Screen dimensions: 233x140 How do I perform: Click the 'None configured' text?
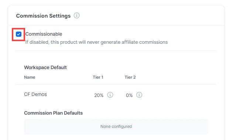click(116, 126)
